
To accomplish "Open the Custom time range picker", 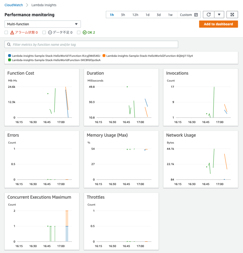I will coord(186,15).
